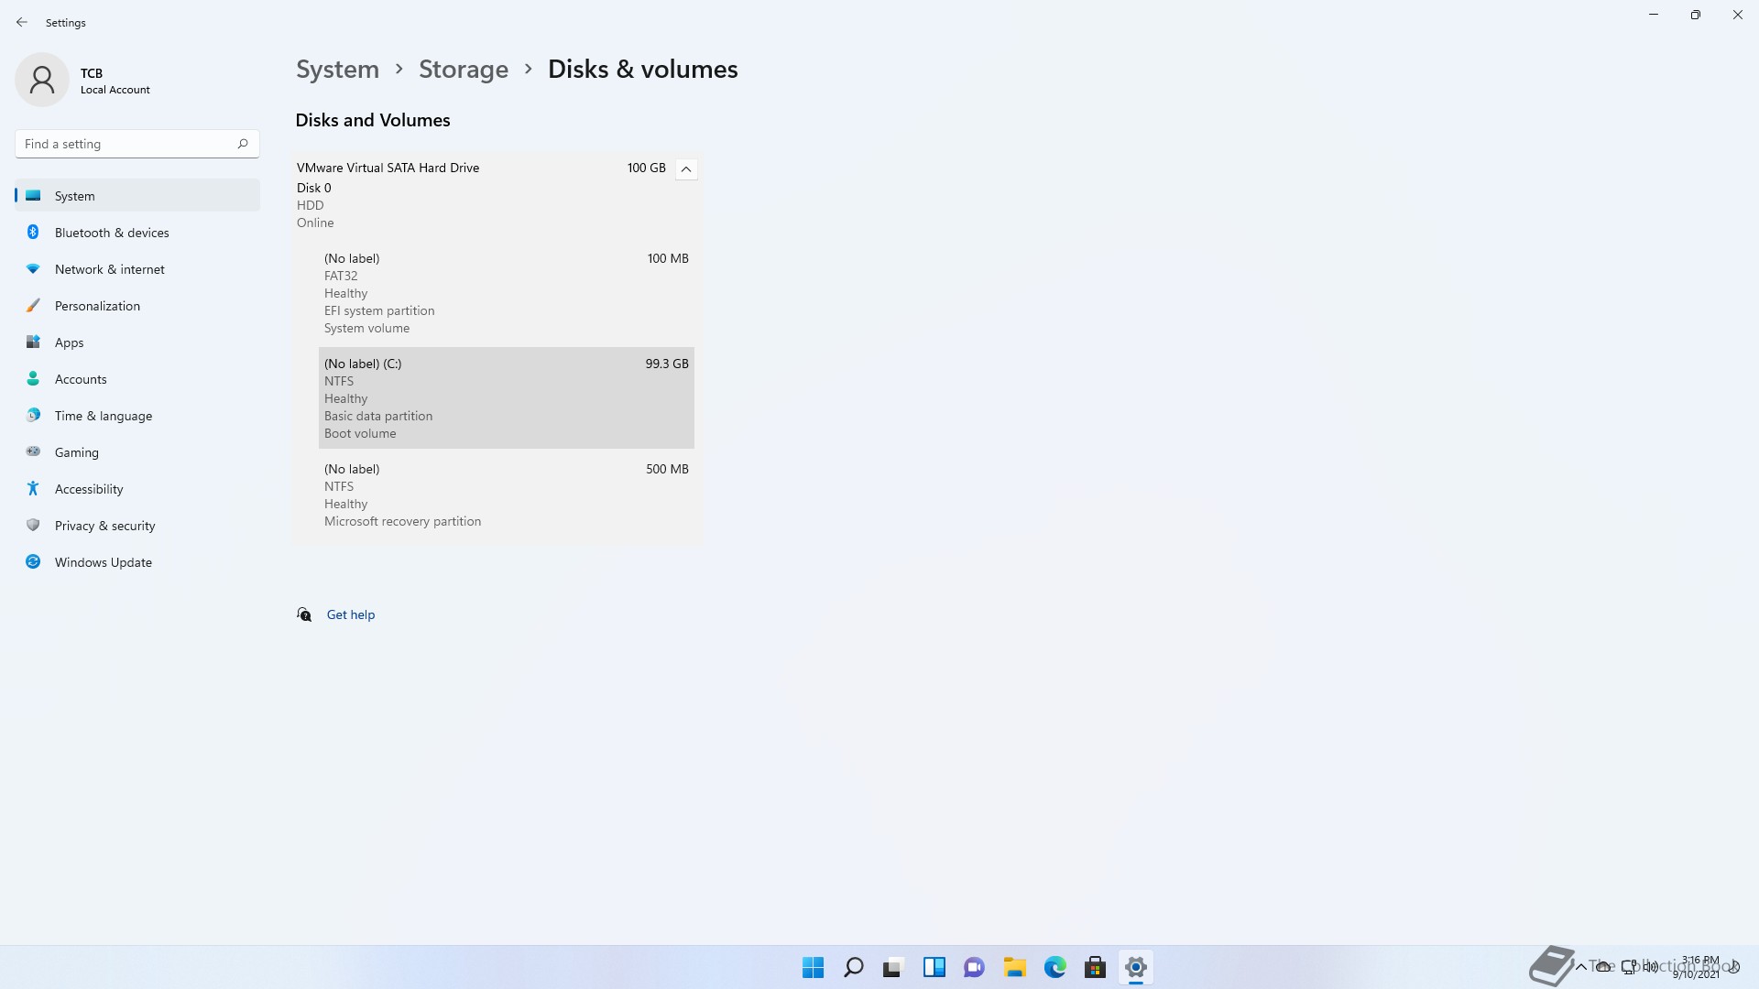
Task: Open Task View on taskbar
Action: (893, 967)
